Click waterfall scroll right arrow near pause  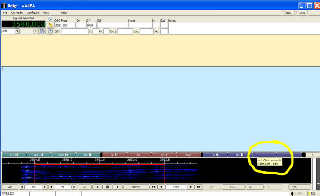click(x=117, y=187)
